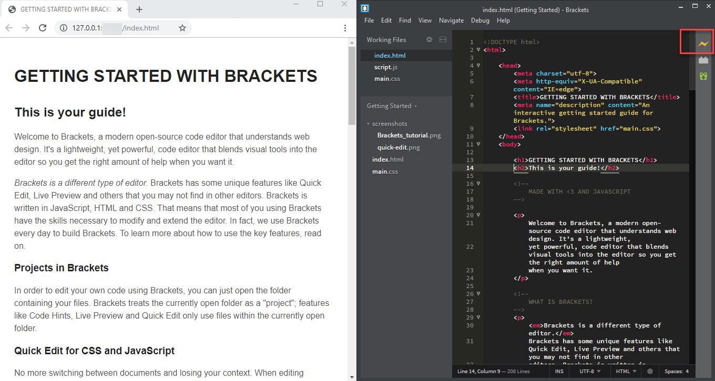Viewport: 715px width, 381px height.
Task: Click the split view icon beside Working Files
Action: pos(443,39)
